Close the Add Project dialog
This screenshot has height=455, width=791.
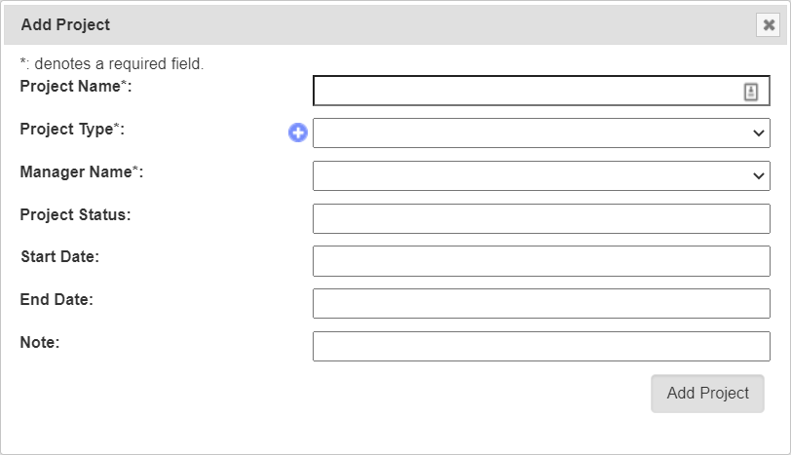click(768, 25)
